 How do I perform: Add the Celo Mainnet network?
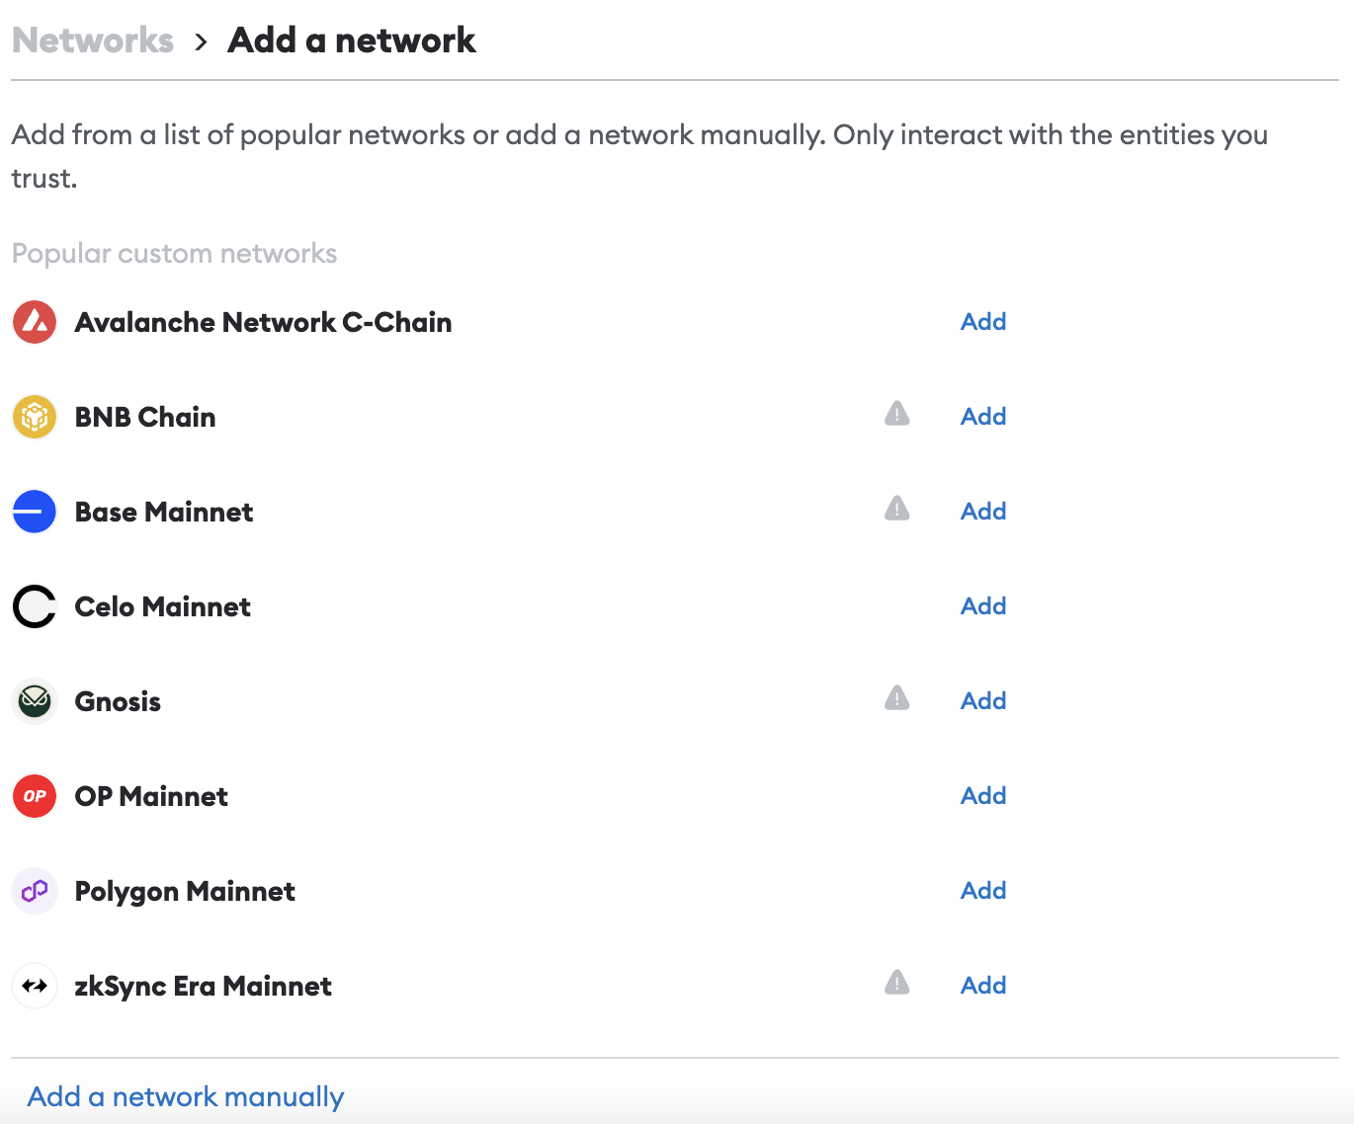983,606
